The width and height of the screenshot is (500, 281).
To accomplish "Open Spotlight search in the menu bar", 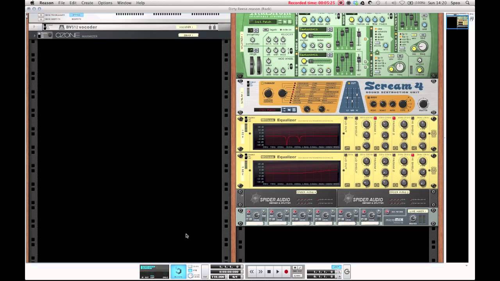I will tap(468, 3).
